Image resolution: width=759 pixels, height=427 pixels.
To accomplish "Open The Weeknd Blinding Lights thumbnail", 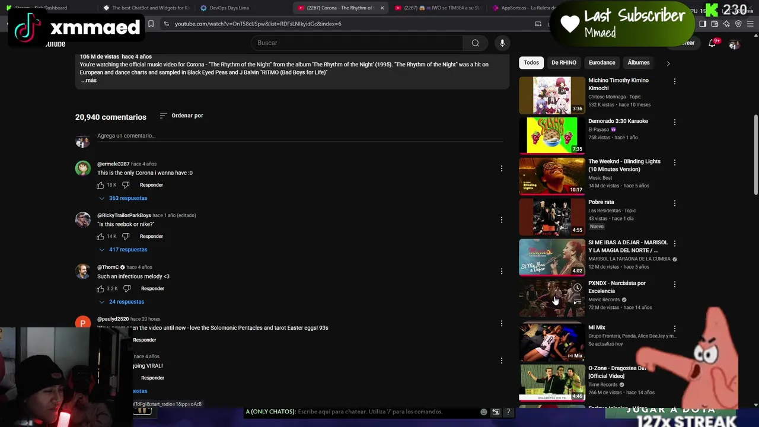I will click(552, 176).
